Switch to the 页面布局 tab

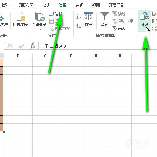click(26, 5)
